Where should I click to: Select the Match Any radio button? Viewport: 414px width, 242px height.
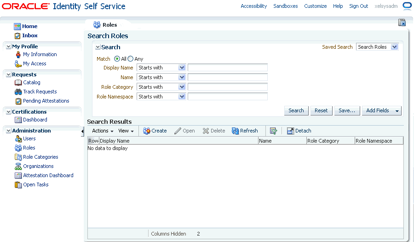(x=131, y=58)
